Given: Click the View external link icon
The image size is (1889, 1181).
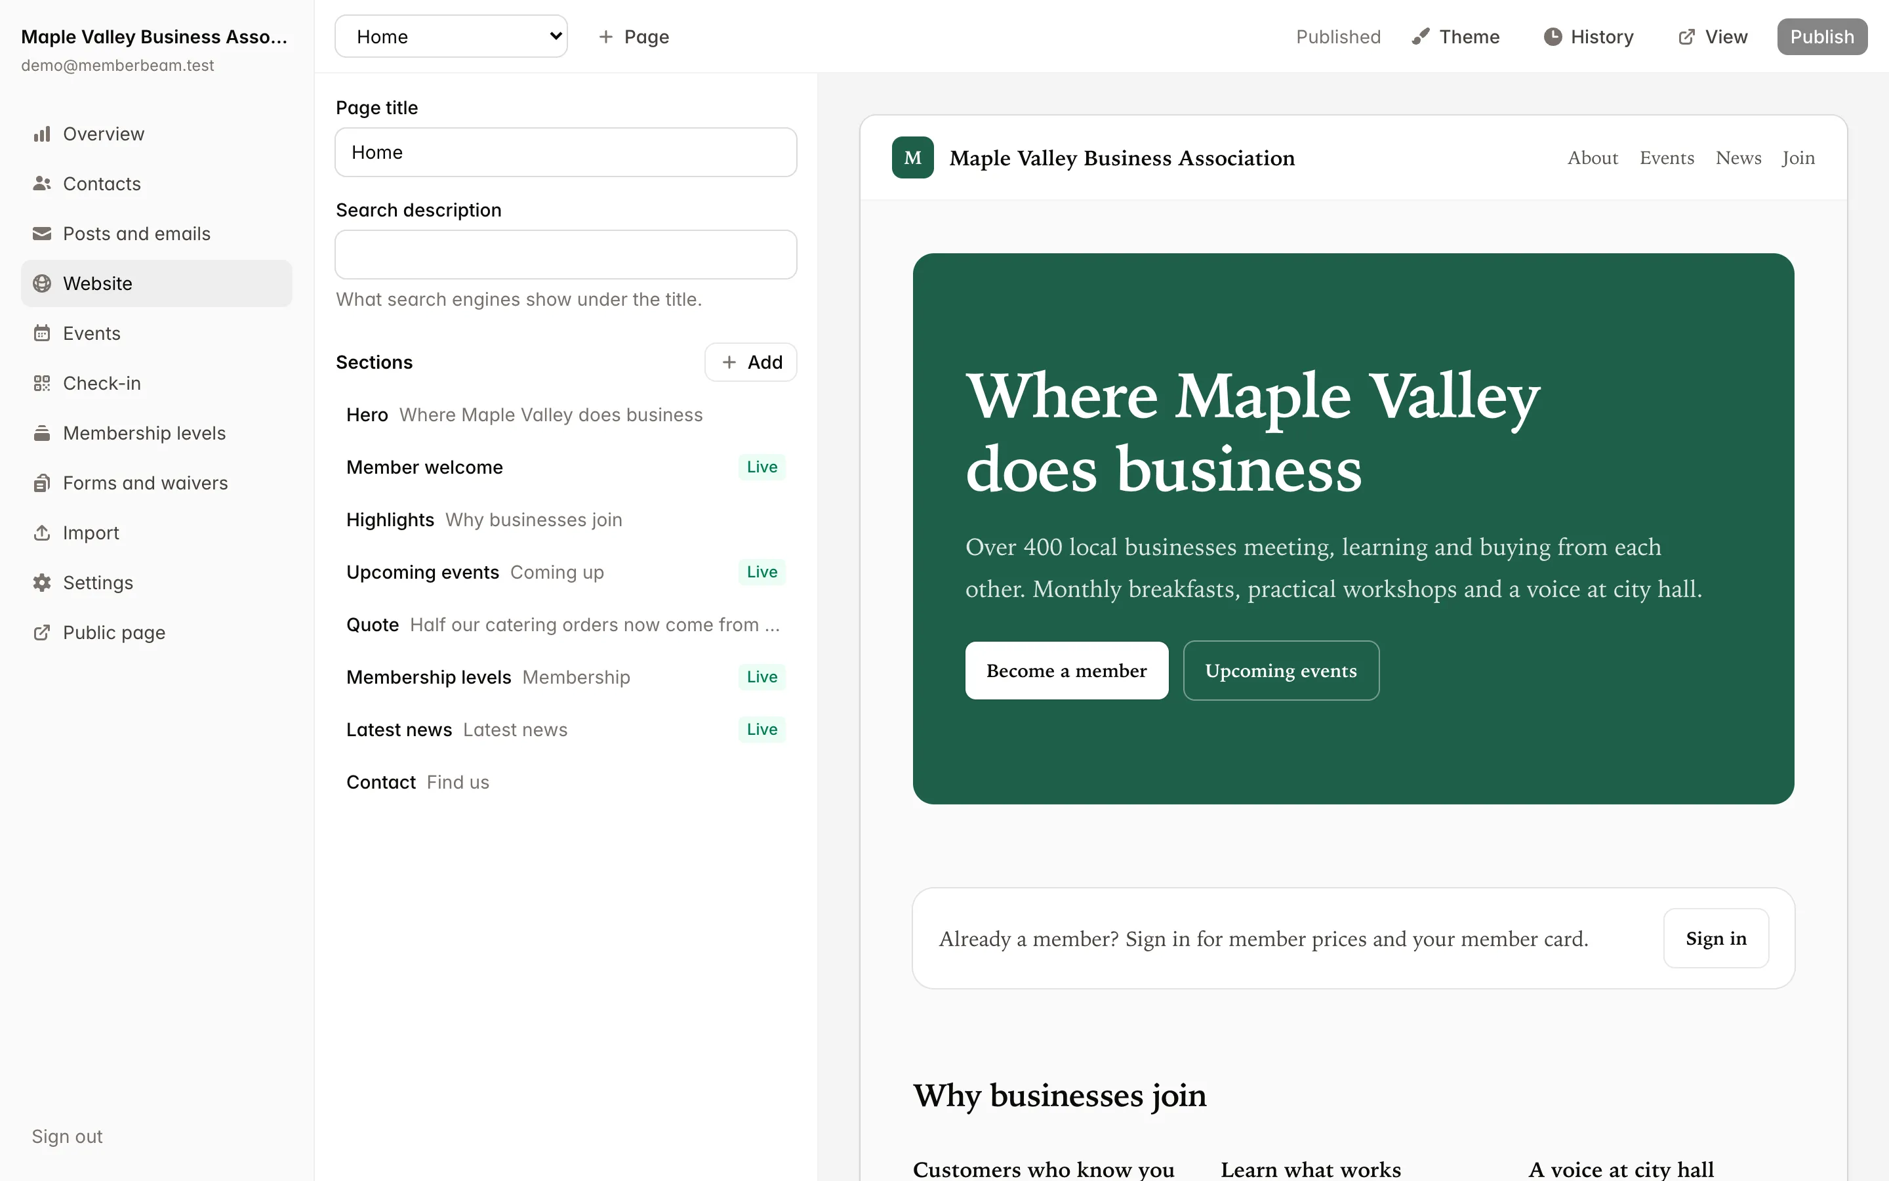Looking at the screenshot, I should (1687, 37).
